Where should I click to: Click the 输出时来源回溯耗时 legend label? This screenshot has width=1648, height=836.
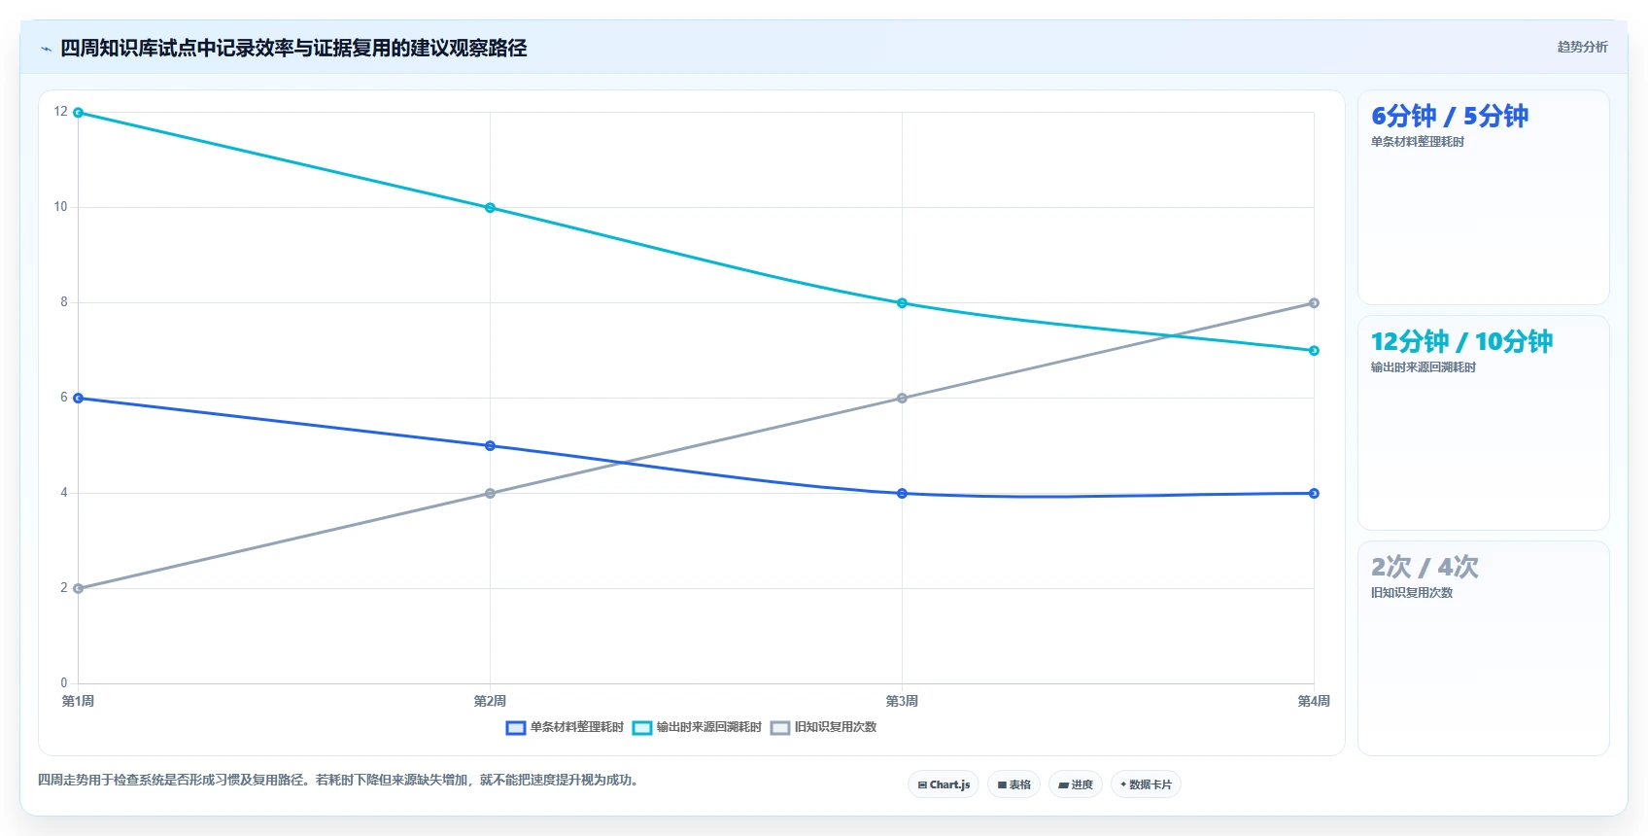pyautogui.click(x=709, y=727)
